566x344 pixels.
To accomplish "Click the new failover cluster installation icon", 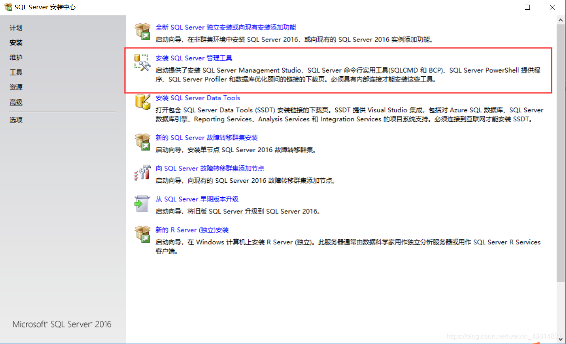I will pyautogui.click(x=143, y=142).
